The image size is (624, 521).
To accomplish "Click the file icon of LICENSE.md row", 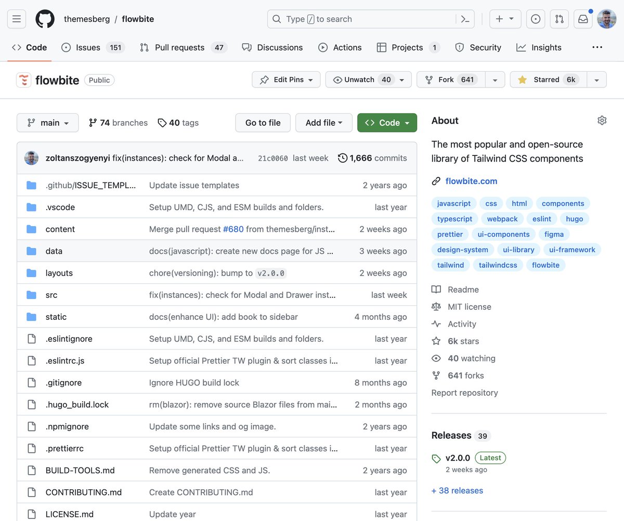I will [x=32, y=514].
